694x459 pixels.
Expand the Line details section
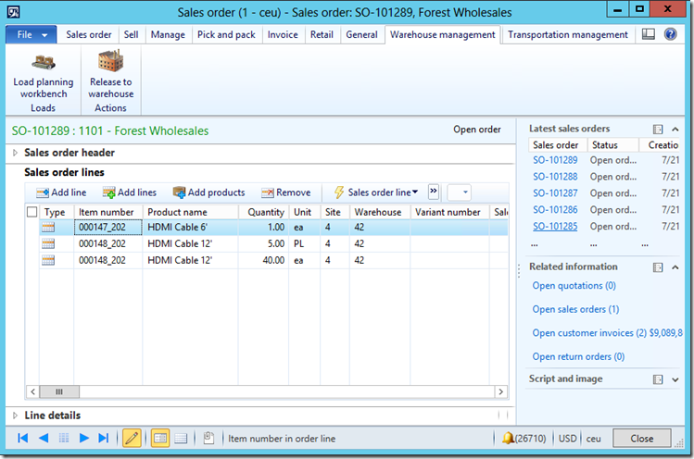[x=18, y=416]
